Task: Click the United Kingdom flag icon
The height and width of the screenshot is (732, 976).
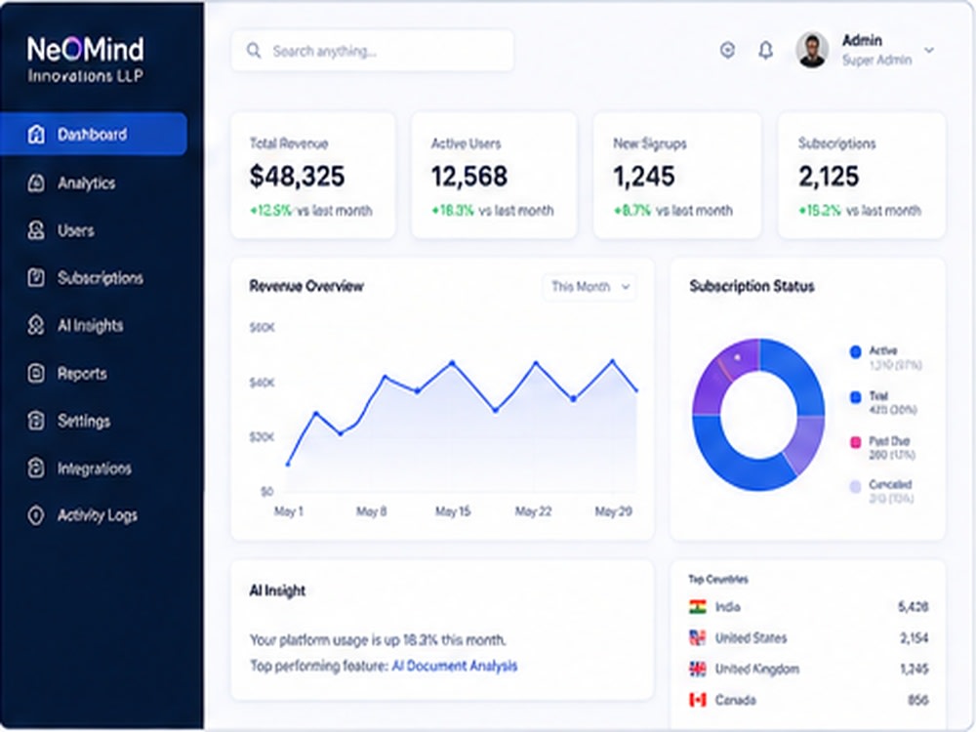Action: 698,670
